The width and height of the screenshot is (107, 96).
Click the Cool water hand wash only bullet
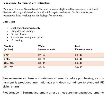tap(25, 28)
